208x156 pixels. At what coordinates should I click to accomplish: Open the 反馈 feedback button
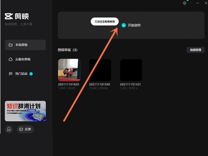[x=25, y=129]
